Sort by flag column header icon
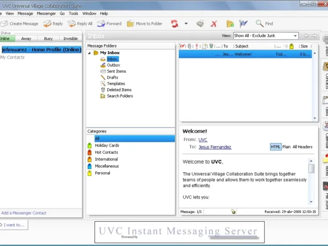This screenshot has width=328, height=246. pyautogui.click(x=182, y=46)
